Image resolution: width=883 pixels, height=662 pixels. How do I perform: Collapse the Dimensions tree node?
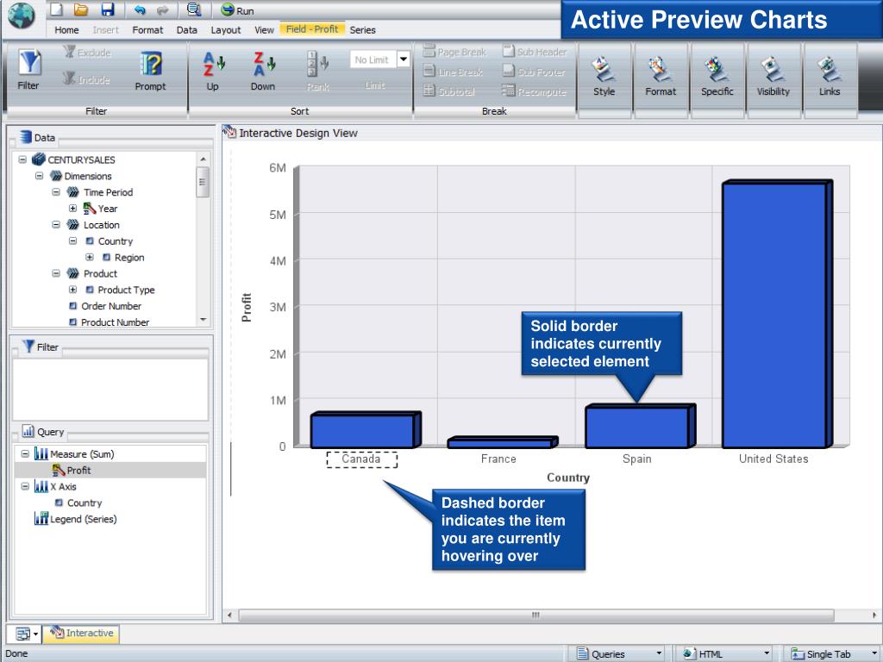click(41, 176)
